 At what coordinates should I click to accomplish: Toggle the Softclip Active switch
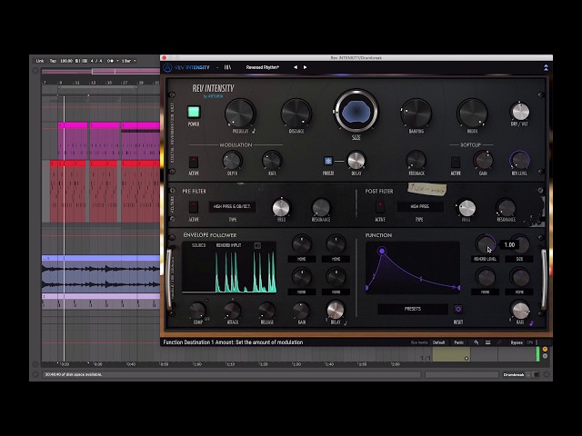tap(456, 162)
